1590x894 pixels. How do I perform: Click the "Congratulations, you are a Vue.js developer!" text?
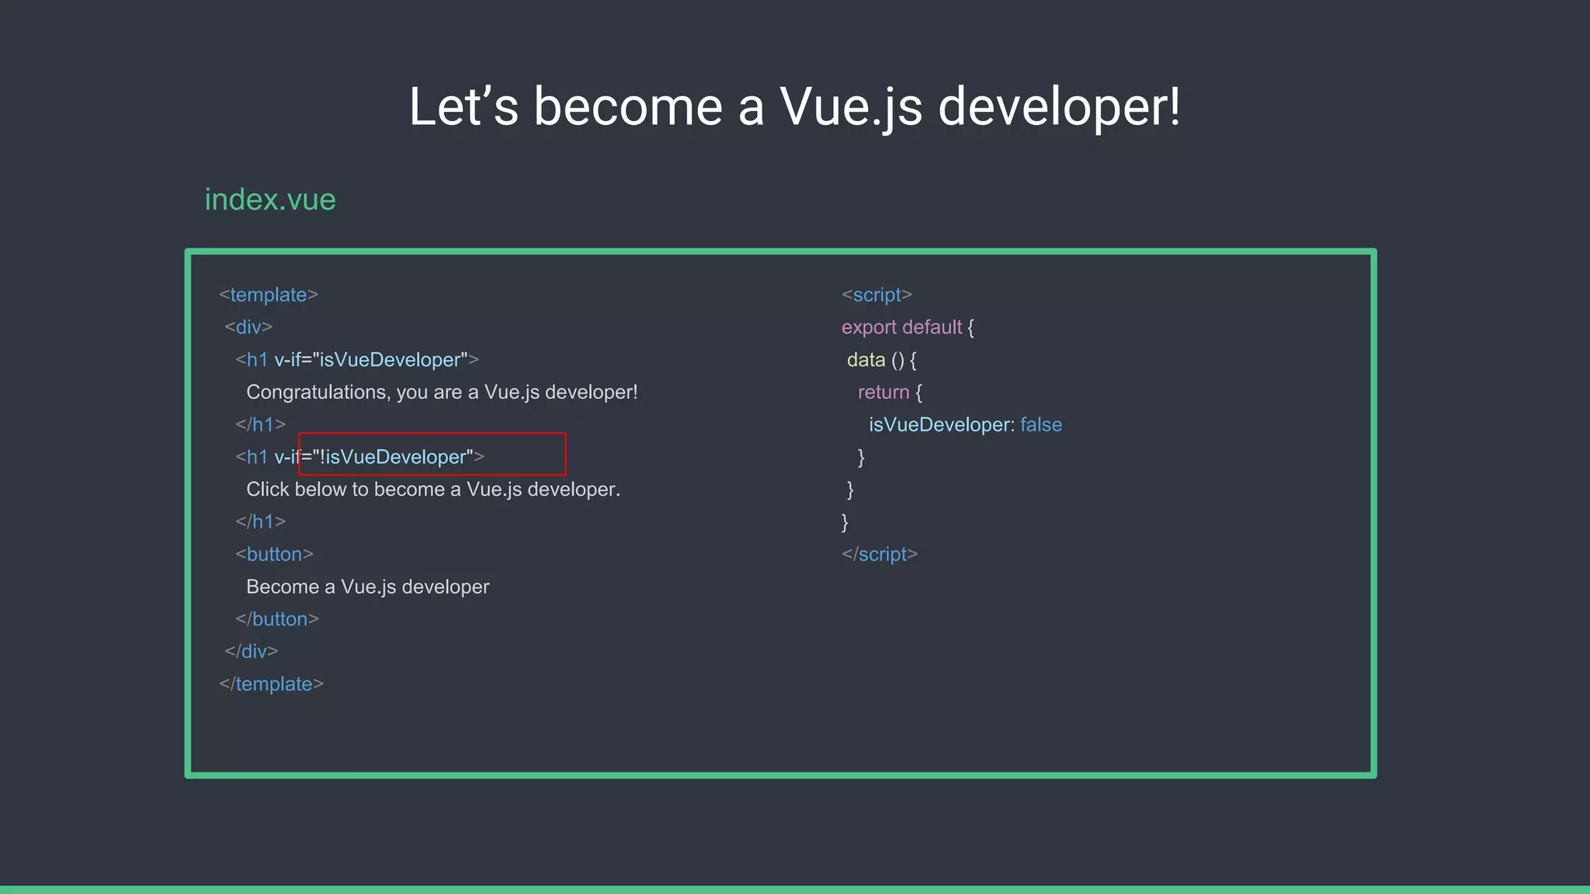(442, 393)
